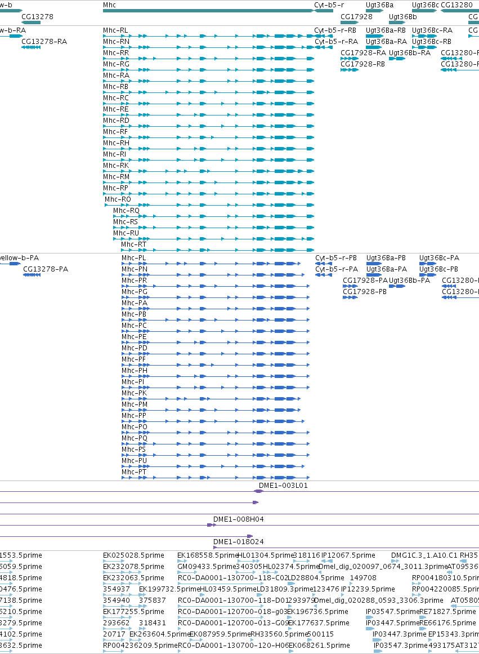This screenshot has height=654, width=479.
Task: Open the Ugt36Bc gene label
Action: point(425,5)
